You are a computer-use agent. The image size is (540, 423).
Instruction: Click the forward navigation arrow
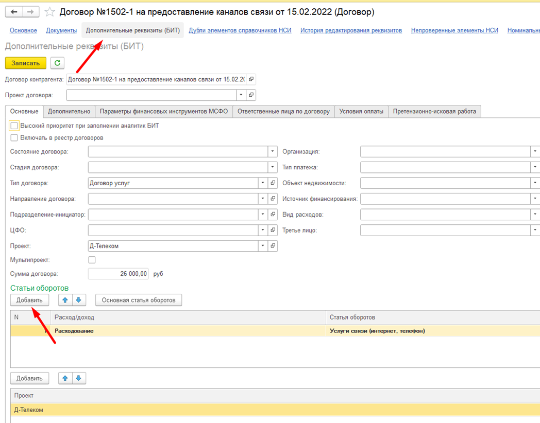point(30,12)
